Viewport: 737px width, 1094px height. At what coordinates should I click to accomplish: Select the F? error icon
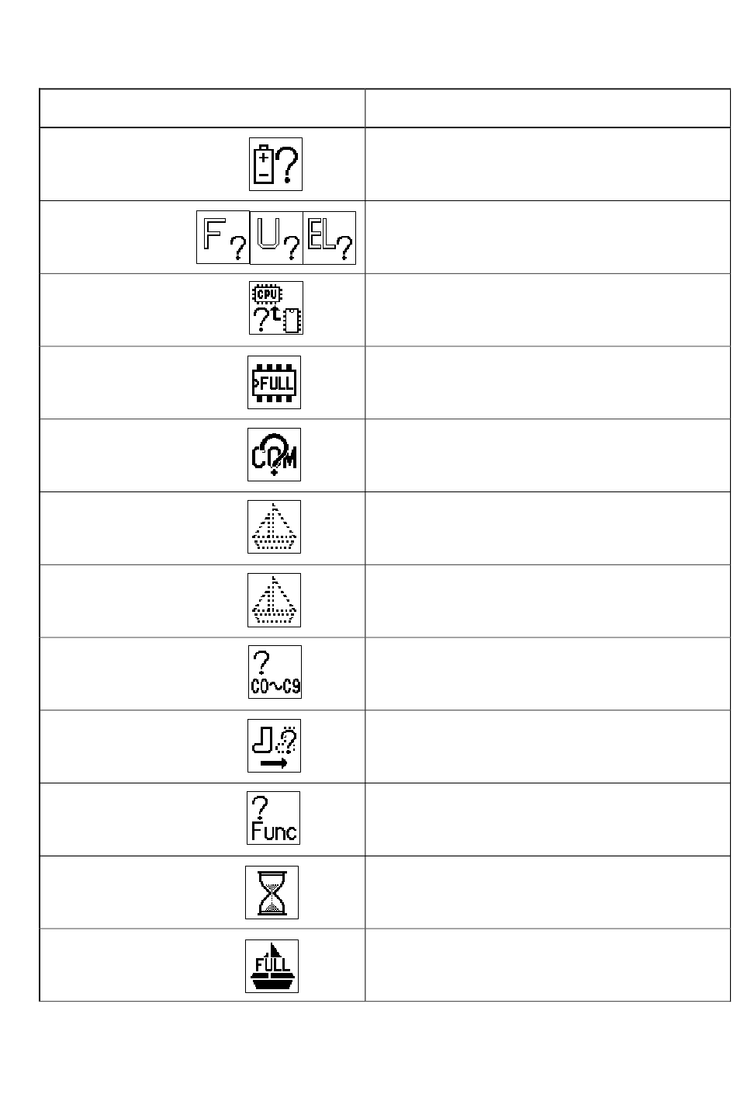[223, 238]
